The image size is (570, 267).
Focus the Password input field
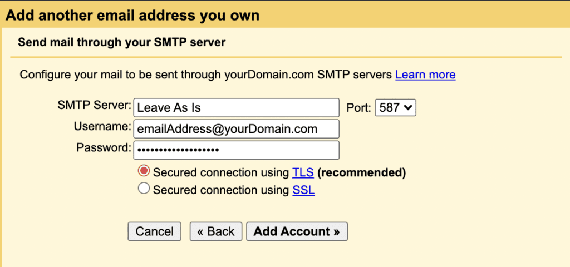click(x=236, y=150)
